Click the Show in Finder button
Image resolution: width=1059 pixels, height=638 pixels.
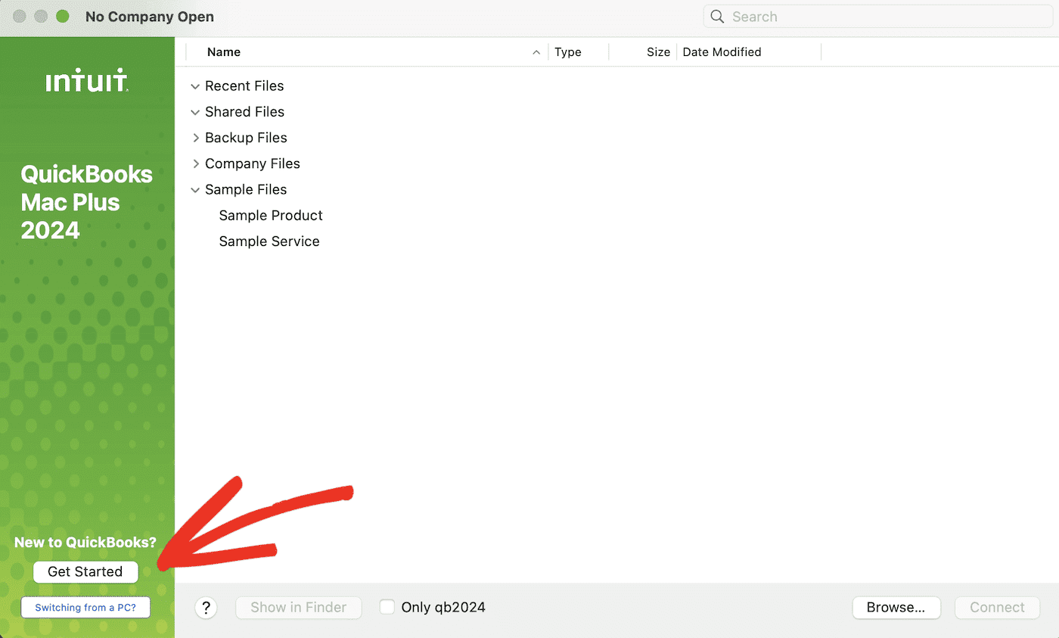point(298,608)
